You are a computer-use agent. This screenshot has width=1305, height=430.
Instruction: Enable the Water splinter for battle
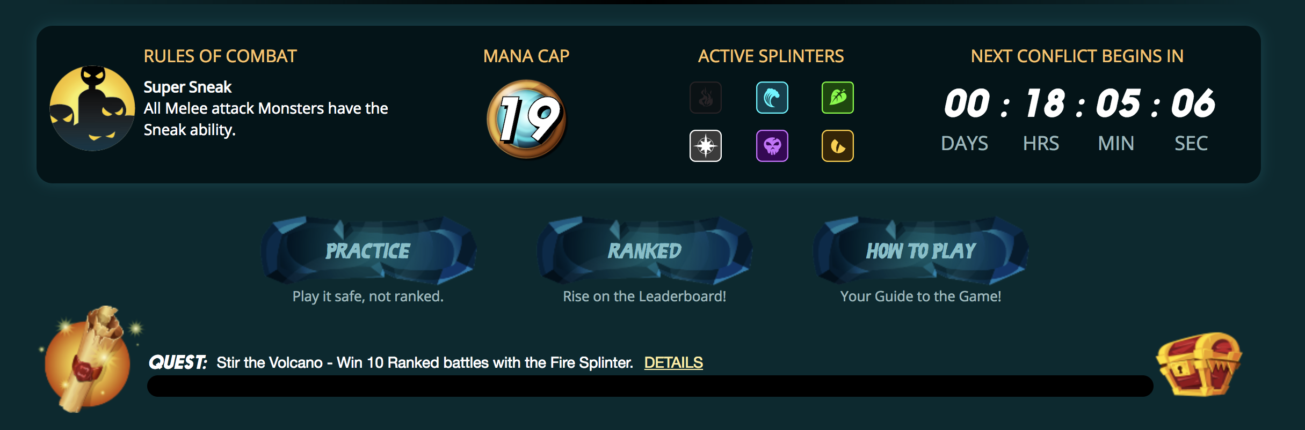click(x=772, y=98)
